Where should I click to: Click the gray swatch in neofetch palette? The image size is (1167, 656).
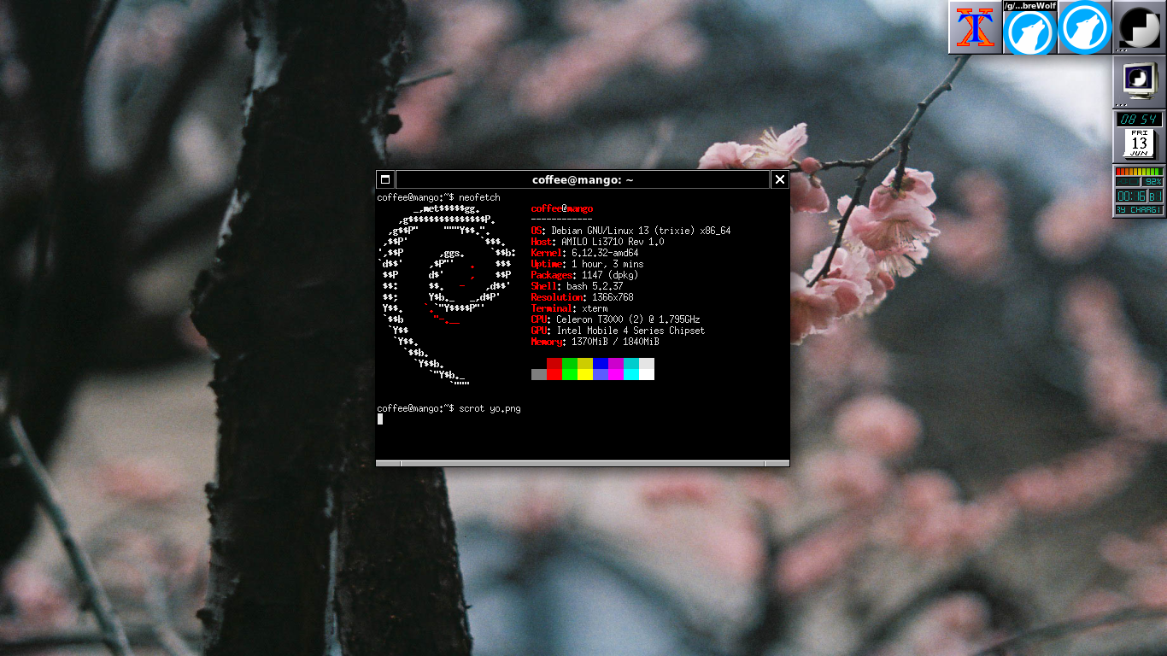tap(539, 374)
